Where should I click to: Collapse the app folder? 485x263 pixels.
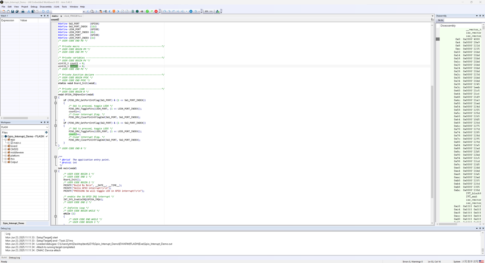[6, 140]
